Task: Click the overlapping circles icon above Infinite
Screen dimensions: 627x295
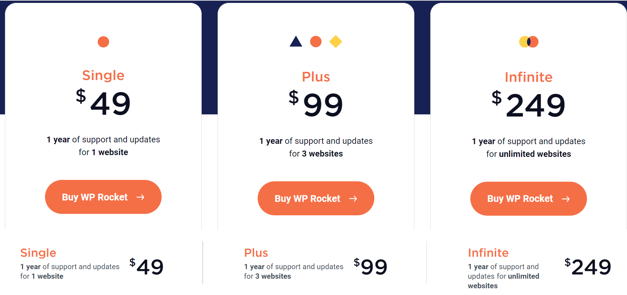Action: click(528, 42)
